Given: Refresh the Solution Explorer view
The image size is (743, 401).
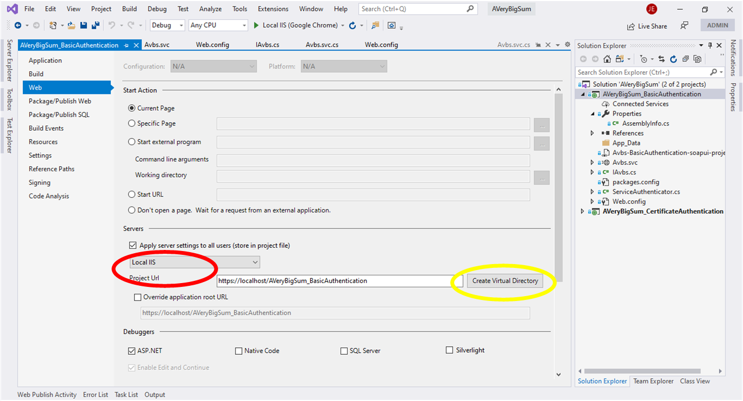Looking at the screenshot, I should (673, 59).
